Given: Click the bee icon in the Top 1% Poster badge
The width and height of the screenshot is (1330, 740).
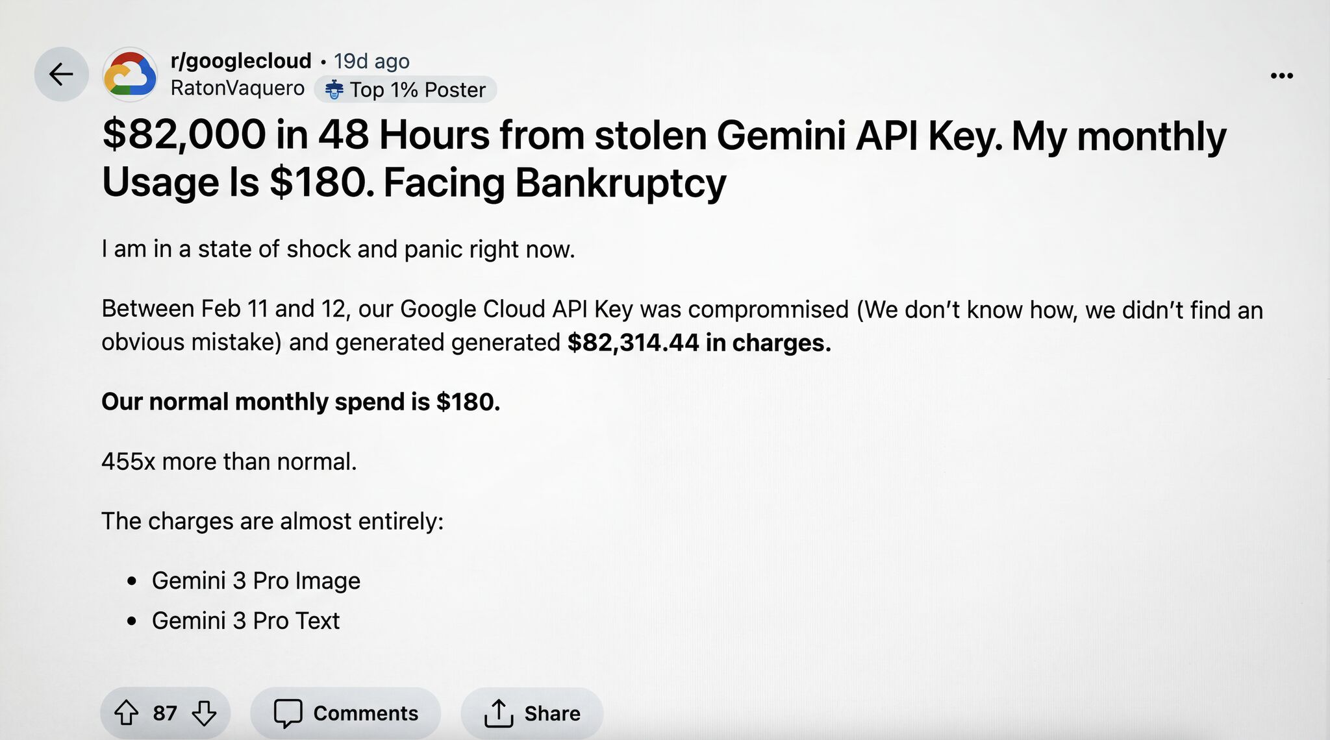Looking at the screenshot, I should (334, 90).
